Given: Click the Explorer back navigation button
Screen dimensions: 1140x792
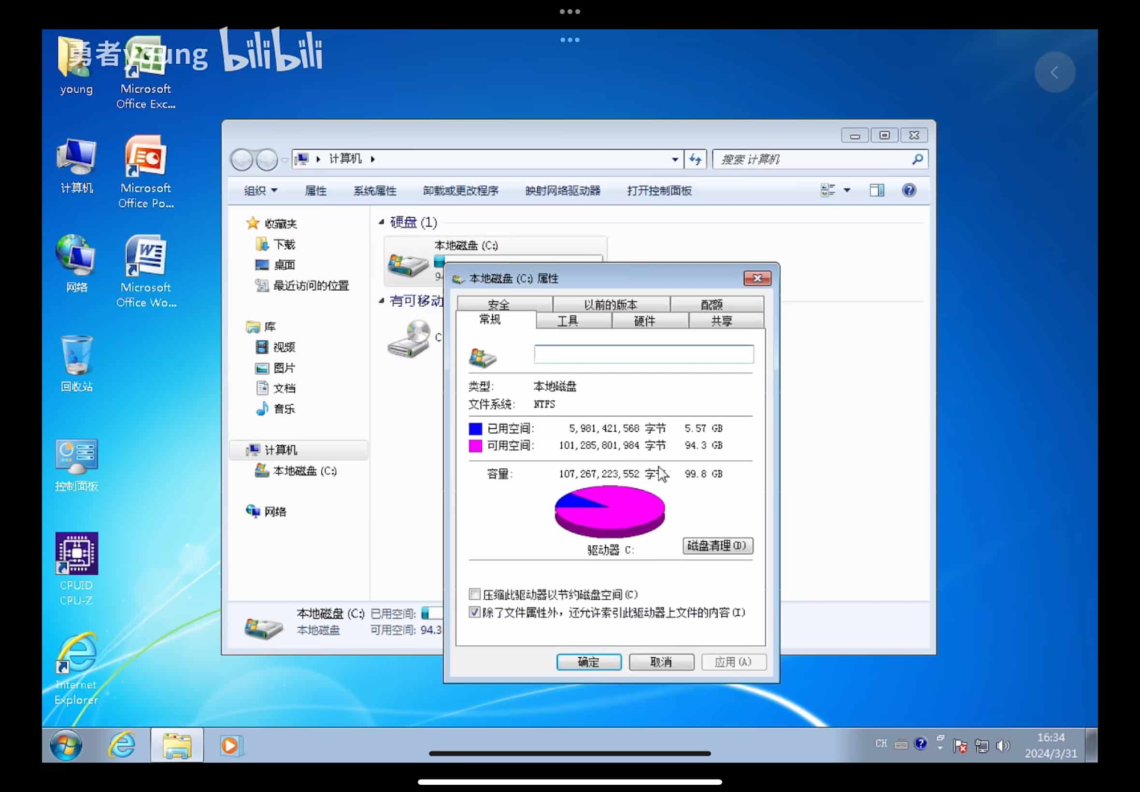Looking at the screenshot, I should [242, 160].
